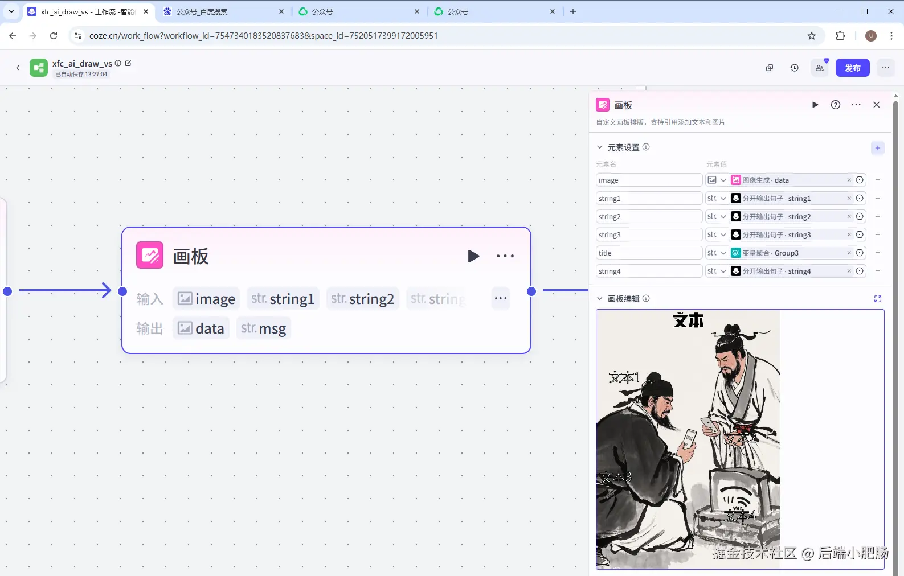The height and width of the screenshot is (576, 904).
Task: Select the 文本1 text on the canvas preview
Action: pyautogui.click(x=624, y=377)
